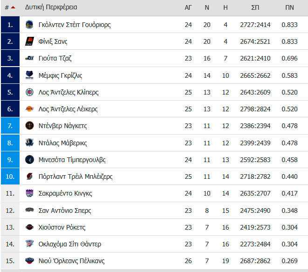This screenshot has height=272, width=308.
Task: Click the Memphis Grizzlies team logo
Action: pyautogui.click(x=29, y=75)
